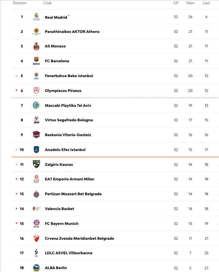The width and height of the screenshot is (219, 272).
Task: Click the Won column header
Action: point(190,3)
